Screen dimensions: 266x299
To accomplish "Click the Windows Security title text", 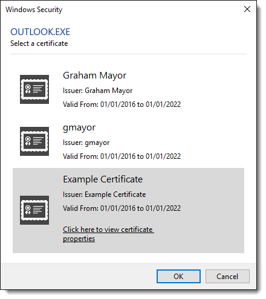I will [x=34, y=10].
